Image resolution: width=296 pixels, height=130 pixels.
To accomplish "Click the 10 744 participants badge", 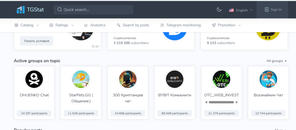I will (x=268, y=113).
